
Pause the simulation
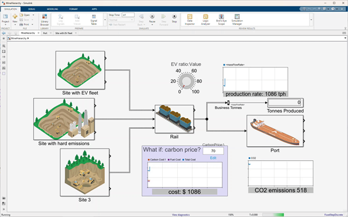point(152,19)
